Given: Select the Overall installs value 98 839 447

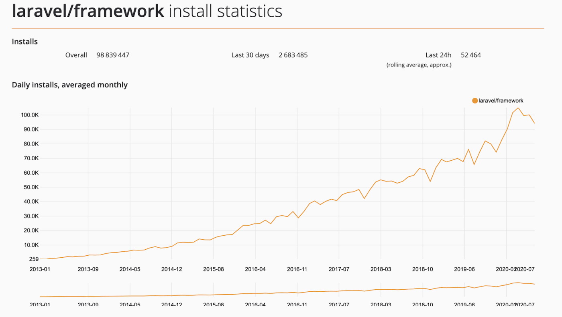Looking at the screenshot, I should click(x=113, y=55).
